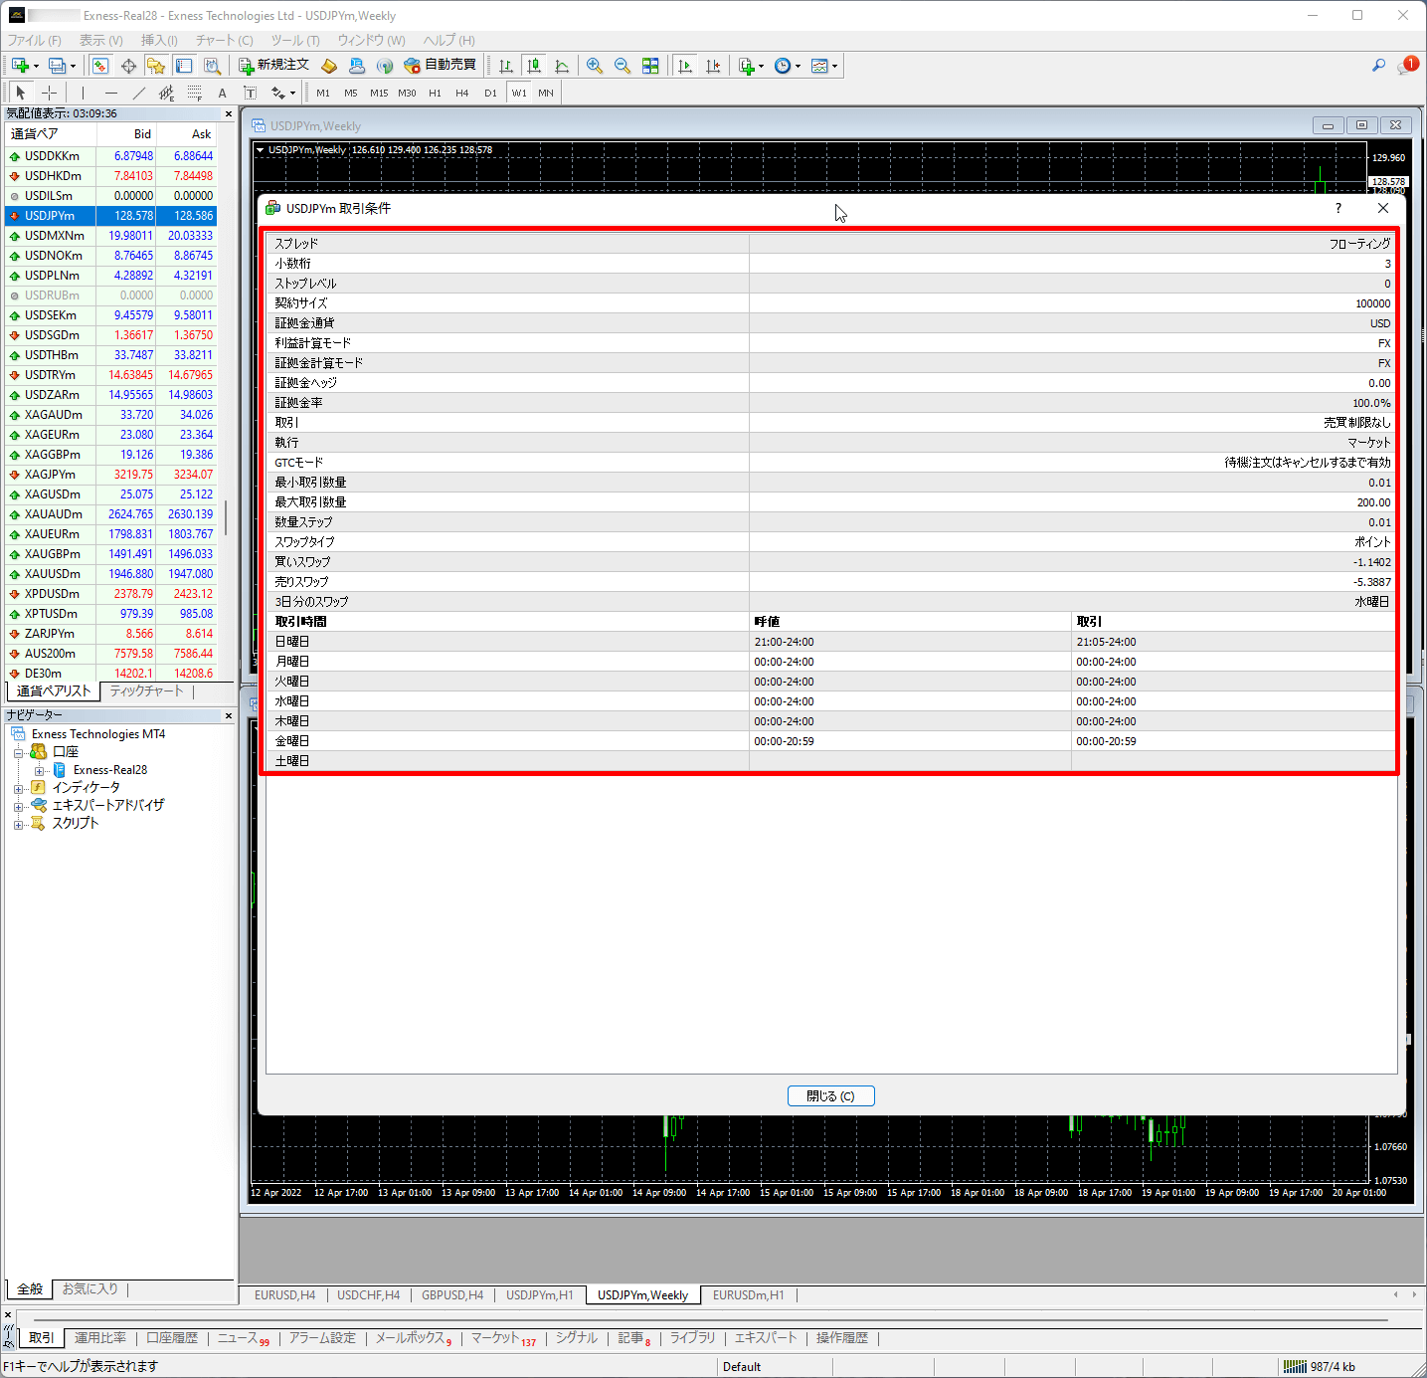The image size is (1427, 1378).
Task: Open the profiles toolbar icon
Action: [x=61, y=66]
